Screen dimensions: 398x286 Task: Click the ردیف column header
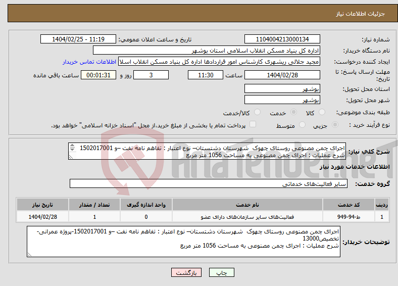pyautogui.click(x=382, y=205)
